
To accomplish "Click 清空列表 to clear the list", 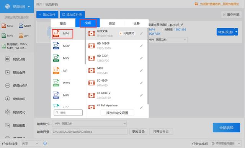I will 231,14.
